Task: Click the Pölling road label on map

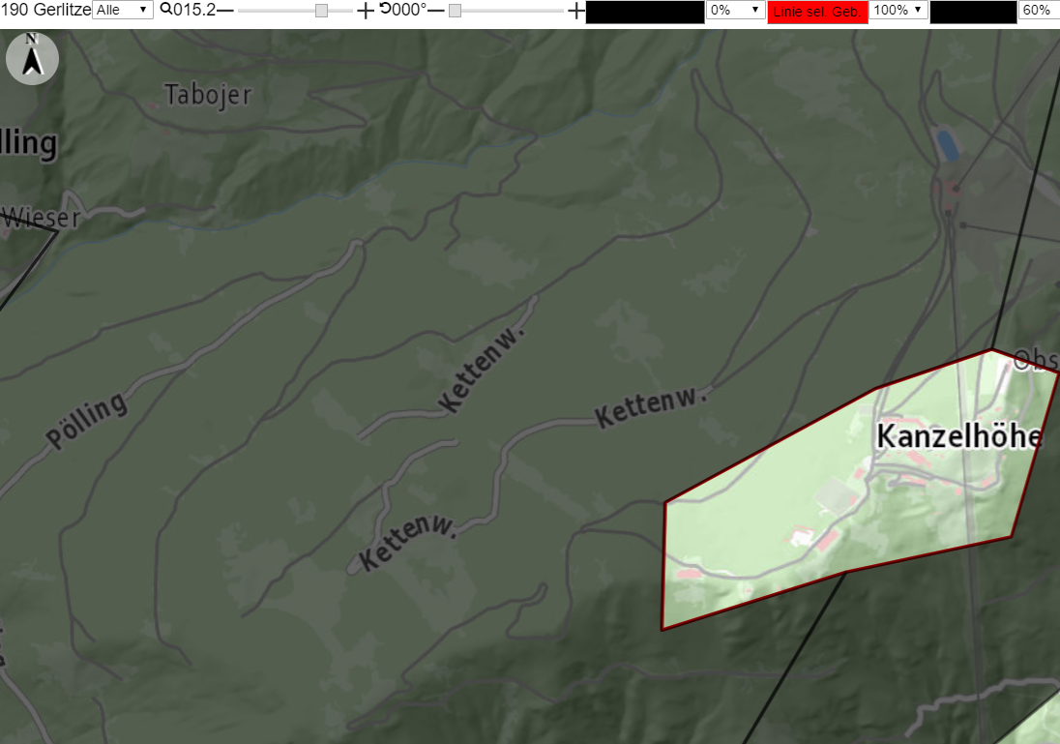Action: (x=86, y=420)
